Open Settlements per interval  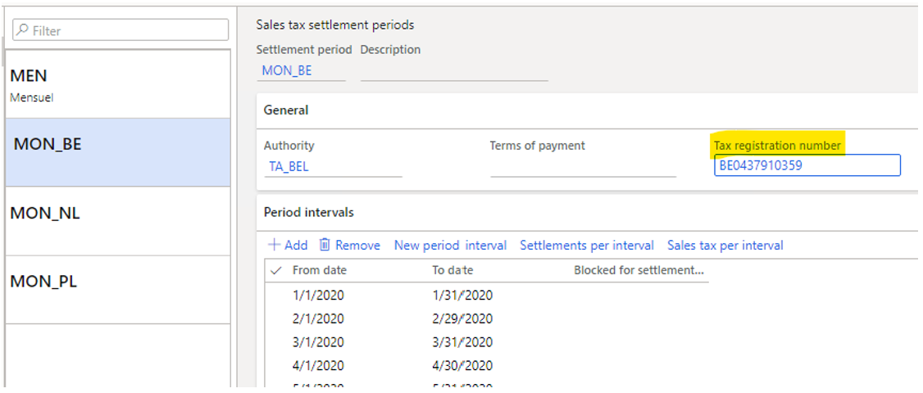(587, 246)
